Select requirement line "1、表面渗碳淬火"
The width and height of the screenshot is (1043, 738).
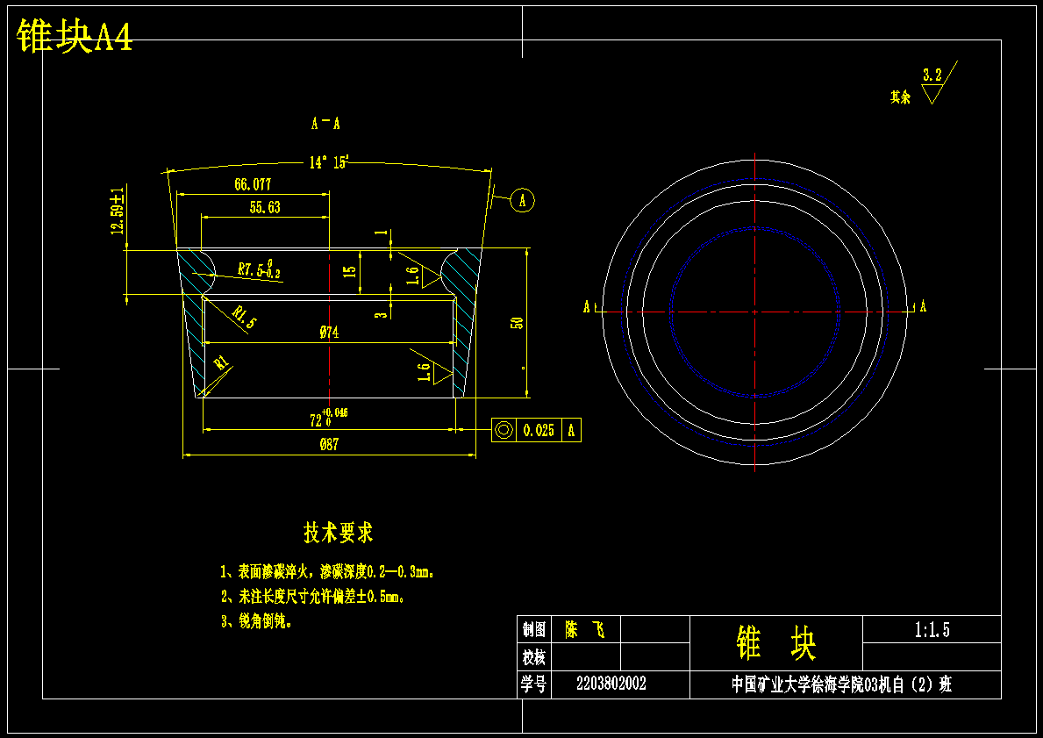click(327, 571)
